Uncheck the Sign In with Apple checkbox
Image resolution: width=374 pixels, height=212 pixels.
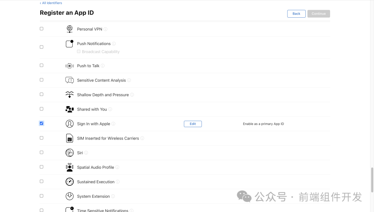coord(42,123)
